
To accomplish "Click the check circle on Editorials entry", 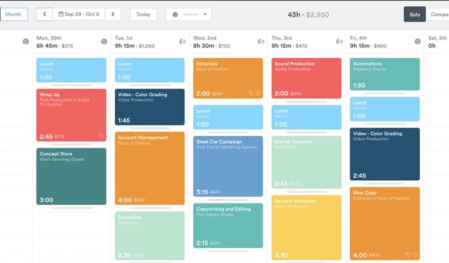I will 258,93.
